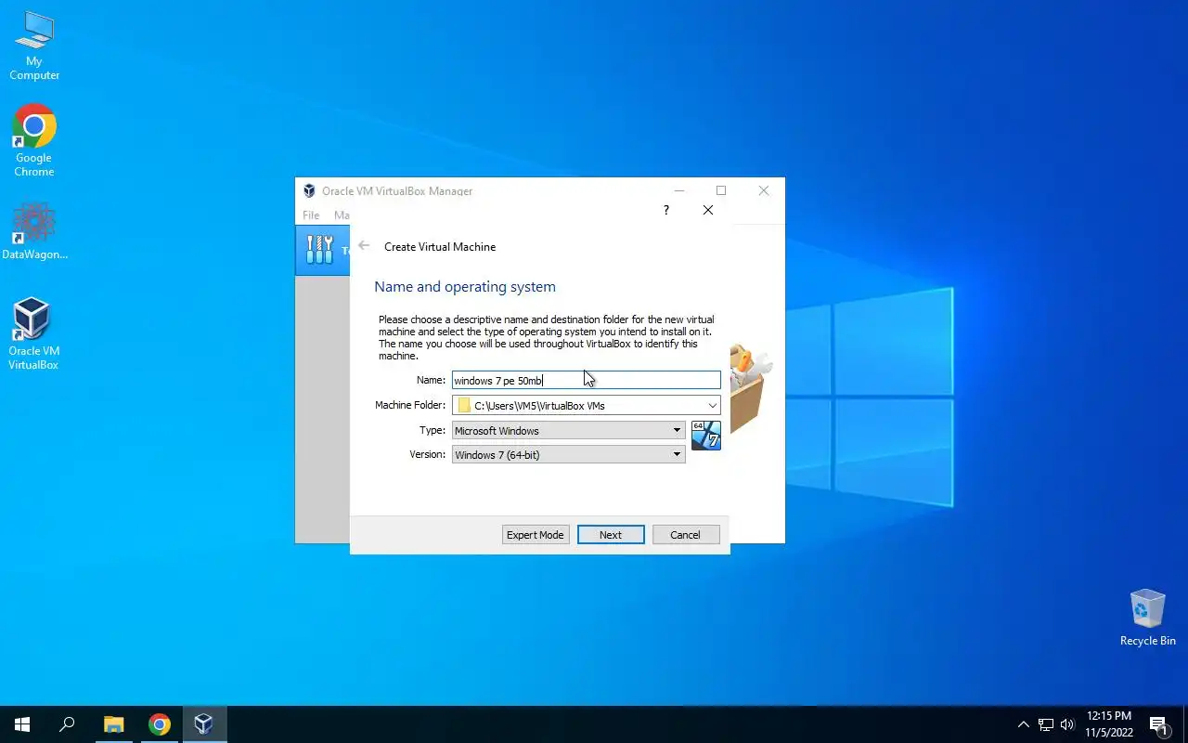Open My Computer desktop icon
The width and height of the screenshot is (1188, 743).
coord(34,46)
